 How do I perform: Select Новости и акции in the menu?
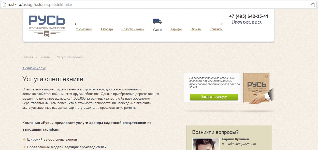133,29
